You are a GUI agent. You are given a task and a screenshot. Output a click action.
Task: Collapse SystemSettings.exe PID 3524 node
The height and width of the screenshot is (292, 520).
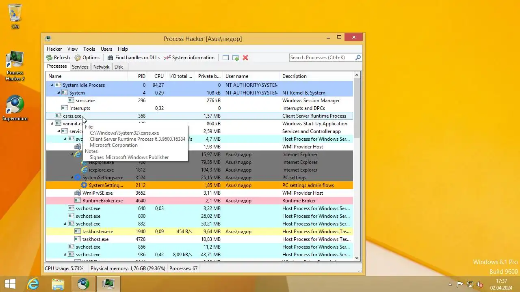[71, 178]
